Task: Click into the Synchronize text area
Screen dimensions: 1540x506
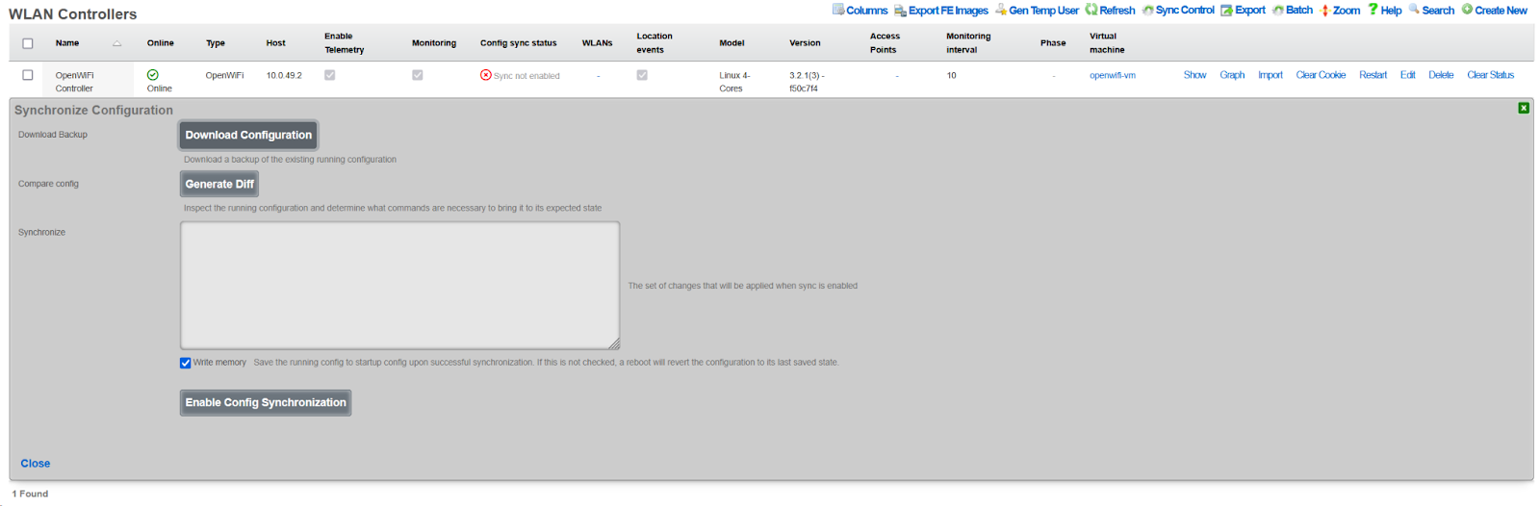Action: click(x=400, y=286)
